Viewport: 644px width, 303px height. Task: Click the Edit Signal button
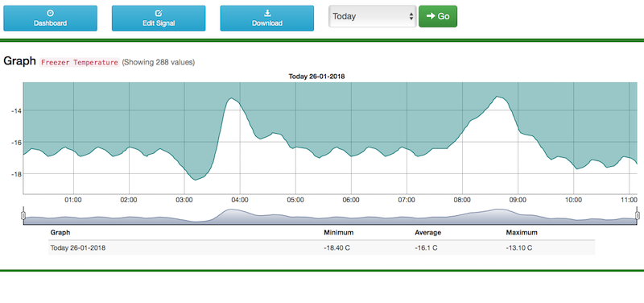159,18
